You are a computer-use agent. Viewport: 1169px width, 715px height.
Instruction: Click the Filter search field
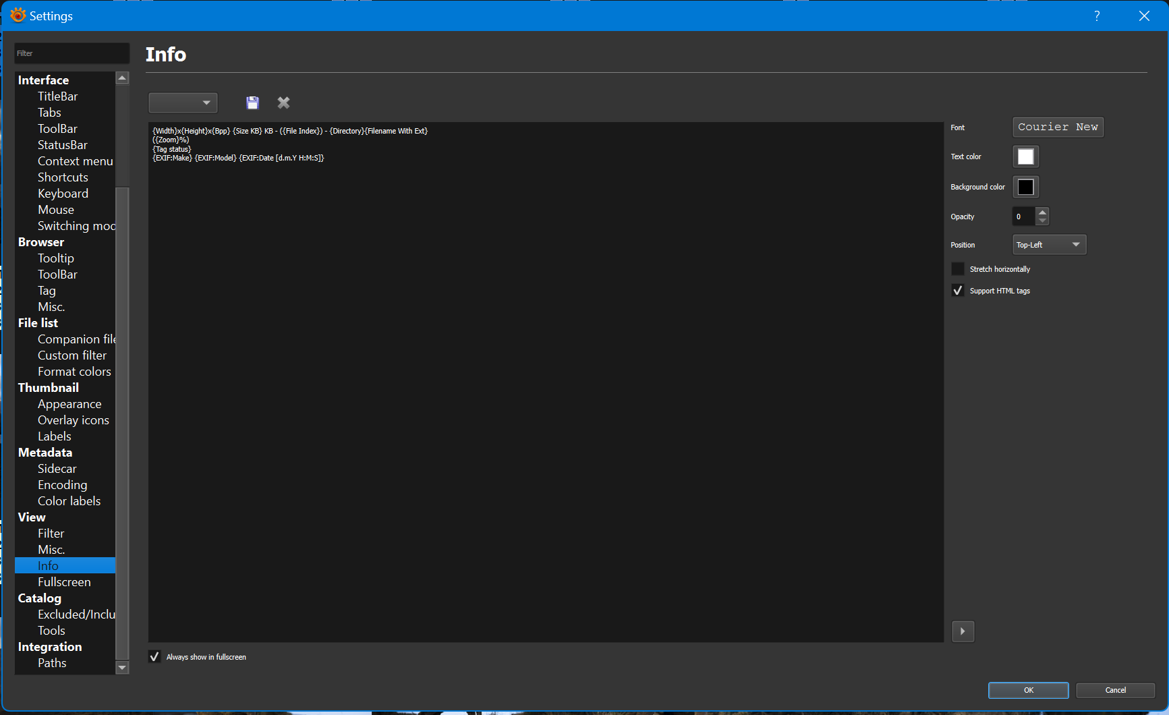pyautogui.click(x=72, y=53)
